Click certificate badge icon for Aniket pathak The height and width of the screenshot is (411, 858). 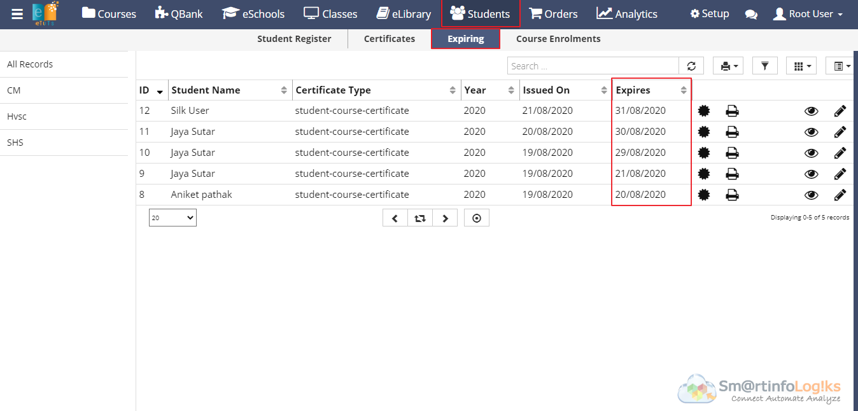(703, 195)
